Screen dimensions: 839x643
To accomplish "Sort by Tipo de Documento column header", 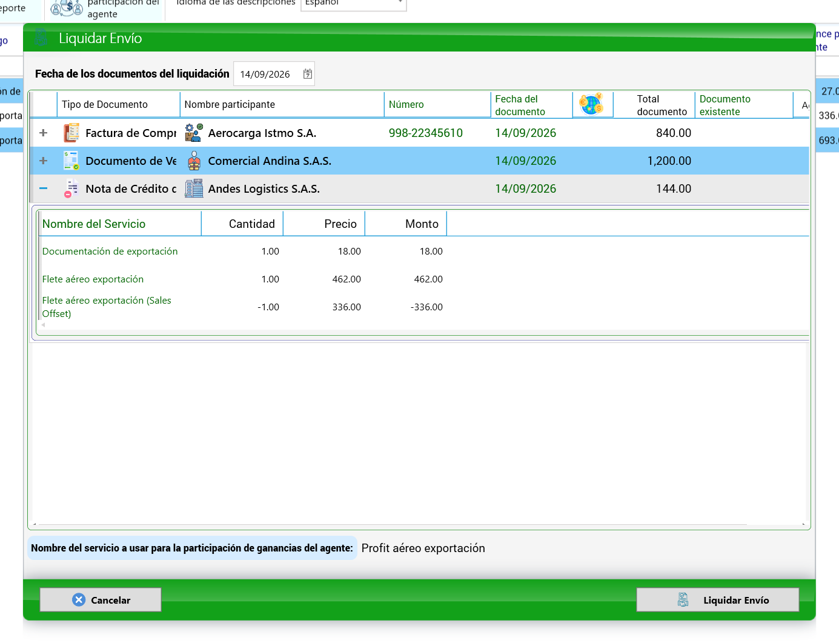I will [x=119, y=105].
